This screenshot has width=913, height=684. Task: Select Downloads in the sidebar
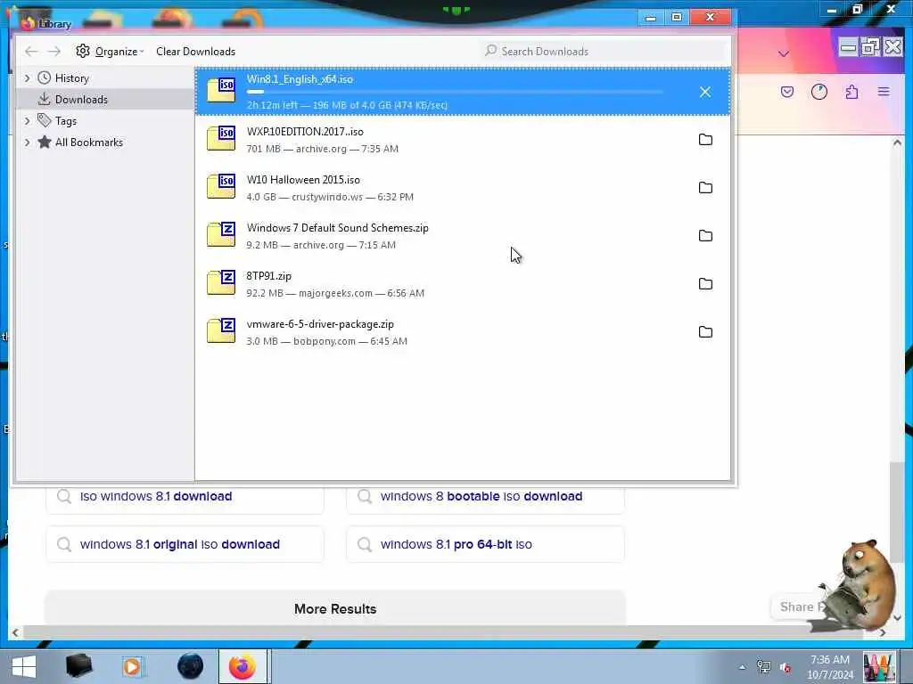pyautogui.click(x=81, y=100)
